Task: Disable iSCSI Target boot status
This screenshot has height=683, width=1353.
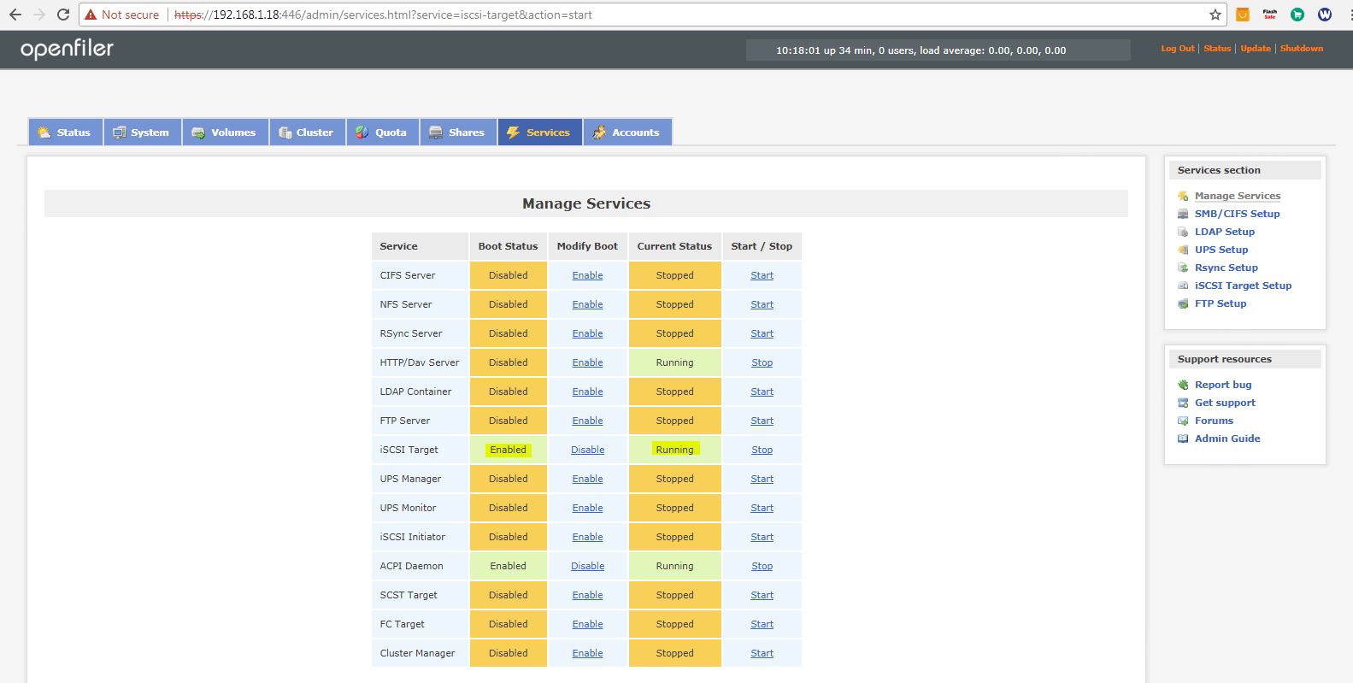Action: [587, 450]
